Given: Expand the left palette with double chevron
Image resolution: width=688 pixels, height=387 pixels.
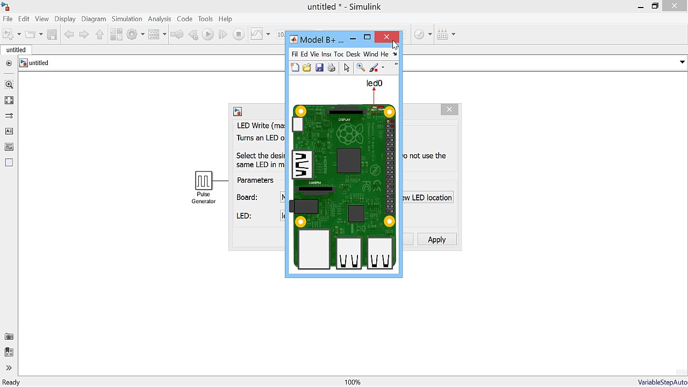Looking at the screenshot, I should point(9,368).
